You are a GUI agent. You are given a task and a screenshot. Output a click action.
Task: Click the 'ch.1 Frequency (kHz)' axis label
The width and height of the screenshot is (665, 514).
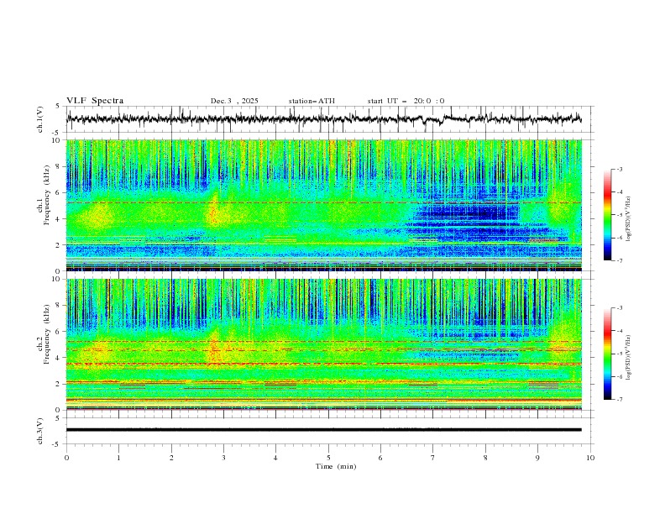44,195
